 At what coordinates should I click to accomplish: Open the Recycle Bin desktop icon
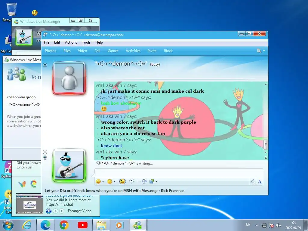11,9
